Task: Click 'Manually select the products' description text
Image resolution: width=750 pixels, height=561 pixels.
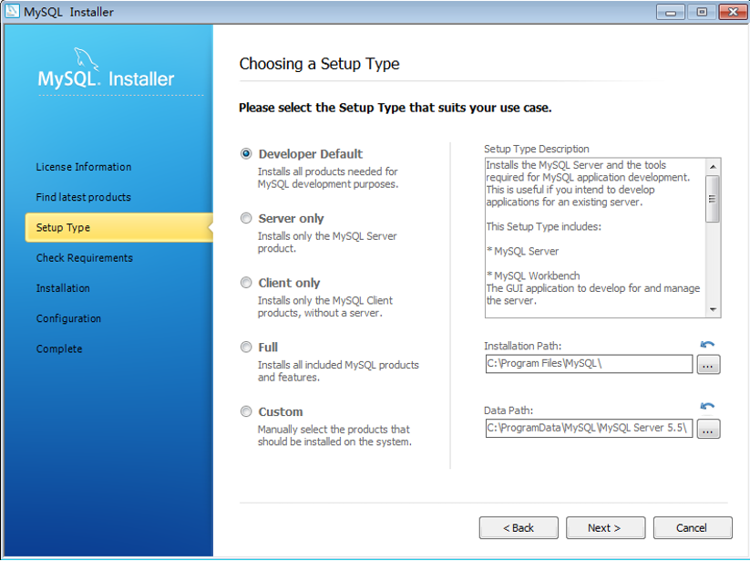Action: point(334,436)
